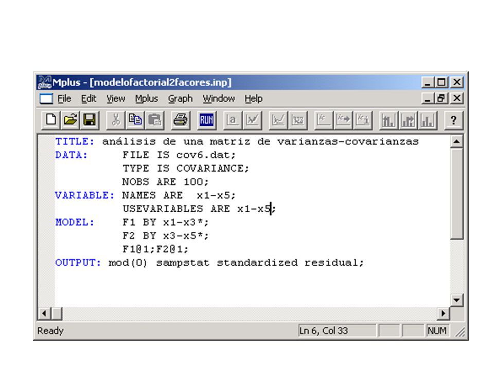Open help with the question mark icon

454,120
